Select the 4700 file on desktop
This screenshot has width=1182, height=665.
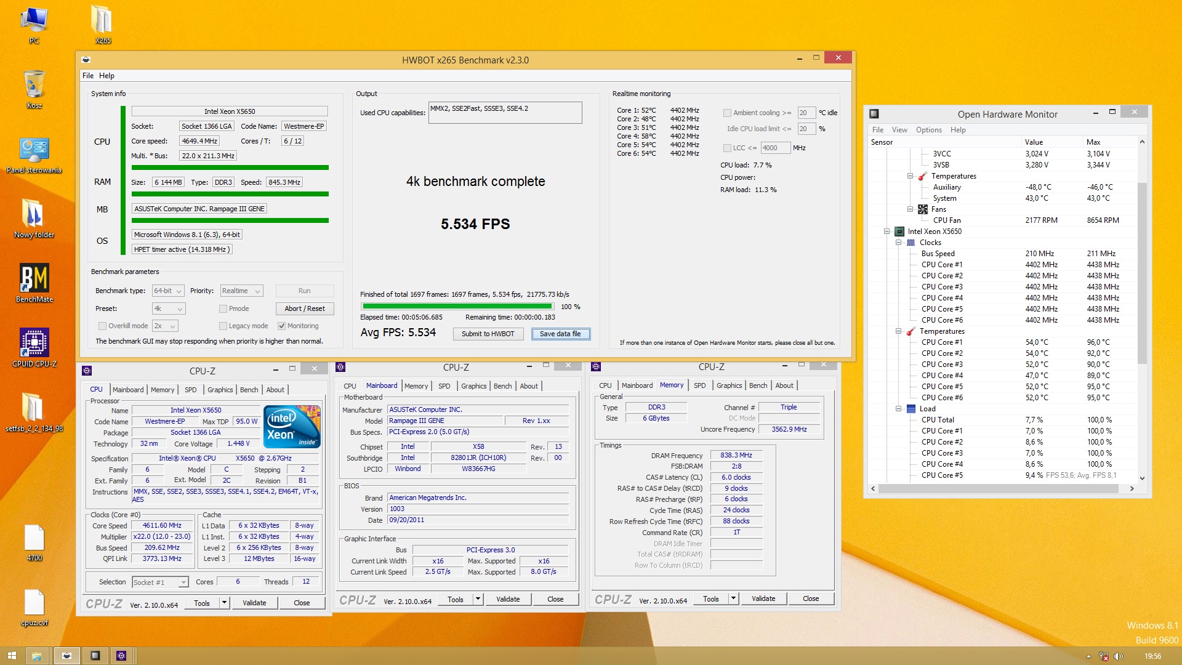34,542
